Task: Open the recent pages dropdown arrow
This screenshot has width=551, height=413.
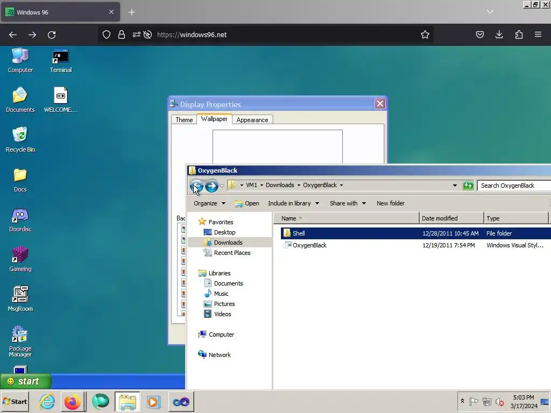Action: click(x=222, y=186)
